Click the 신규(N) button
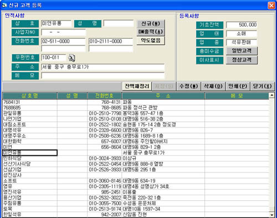Image resolution: width=277 pixels, height=218 pixels. (x=151, y=24)
